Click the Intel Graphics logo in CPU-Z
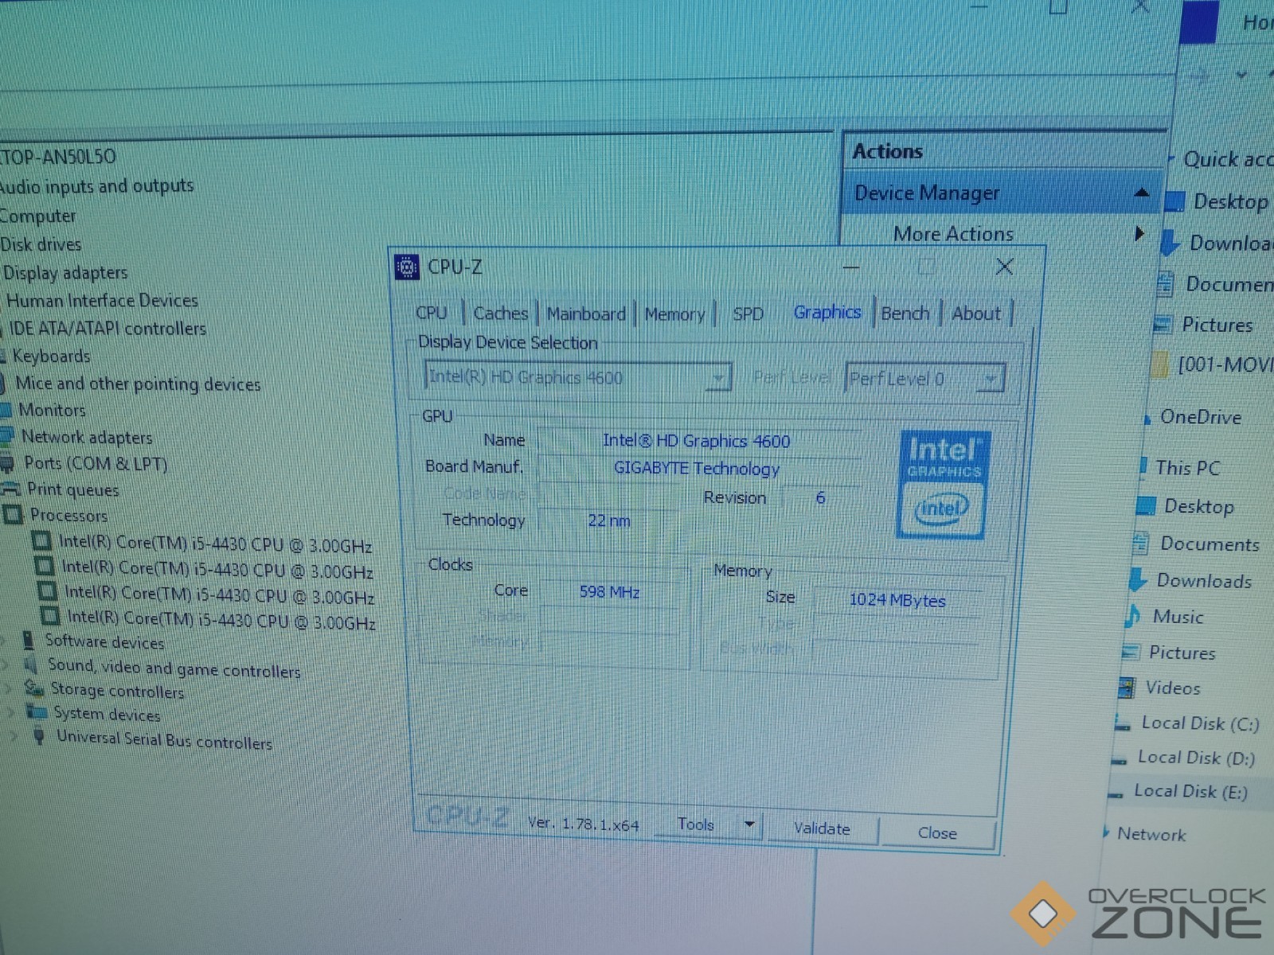Screen dimensions: 1274x955 click(x=944, y=485)
